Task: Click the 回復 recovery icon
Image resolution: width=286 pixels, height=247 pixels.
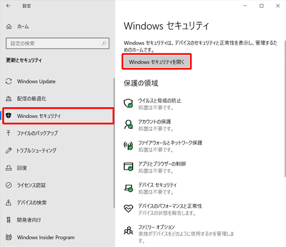Action: 9,168
